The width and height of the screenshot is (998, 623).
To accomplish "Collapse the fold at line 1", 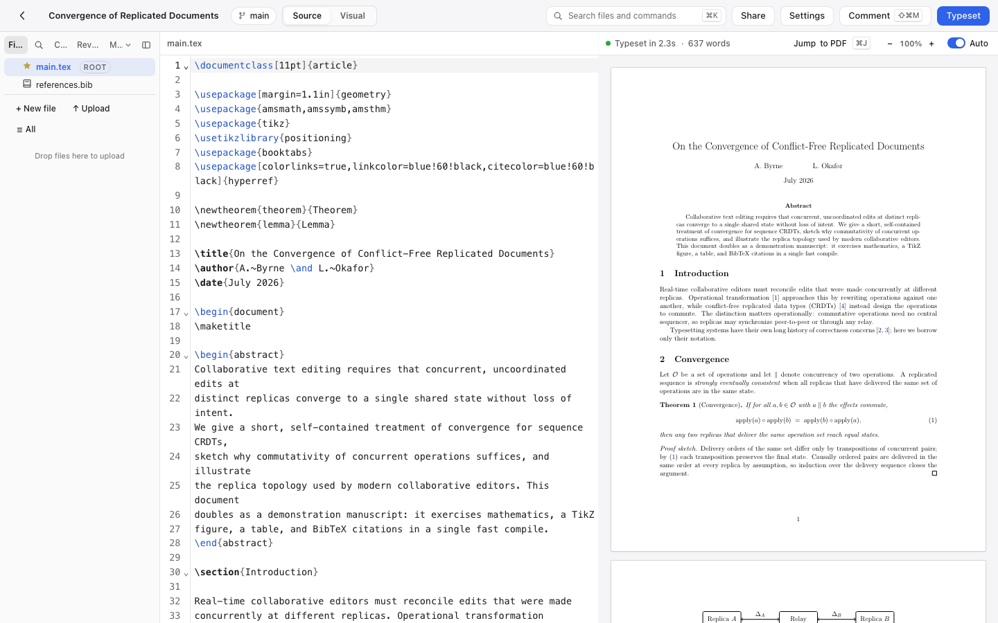I will 186,66.
